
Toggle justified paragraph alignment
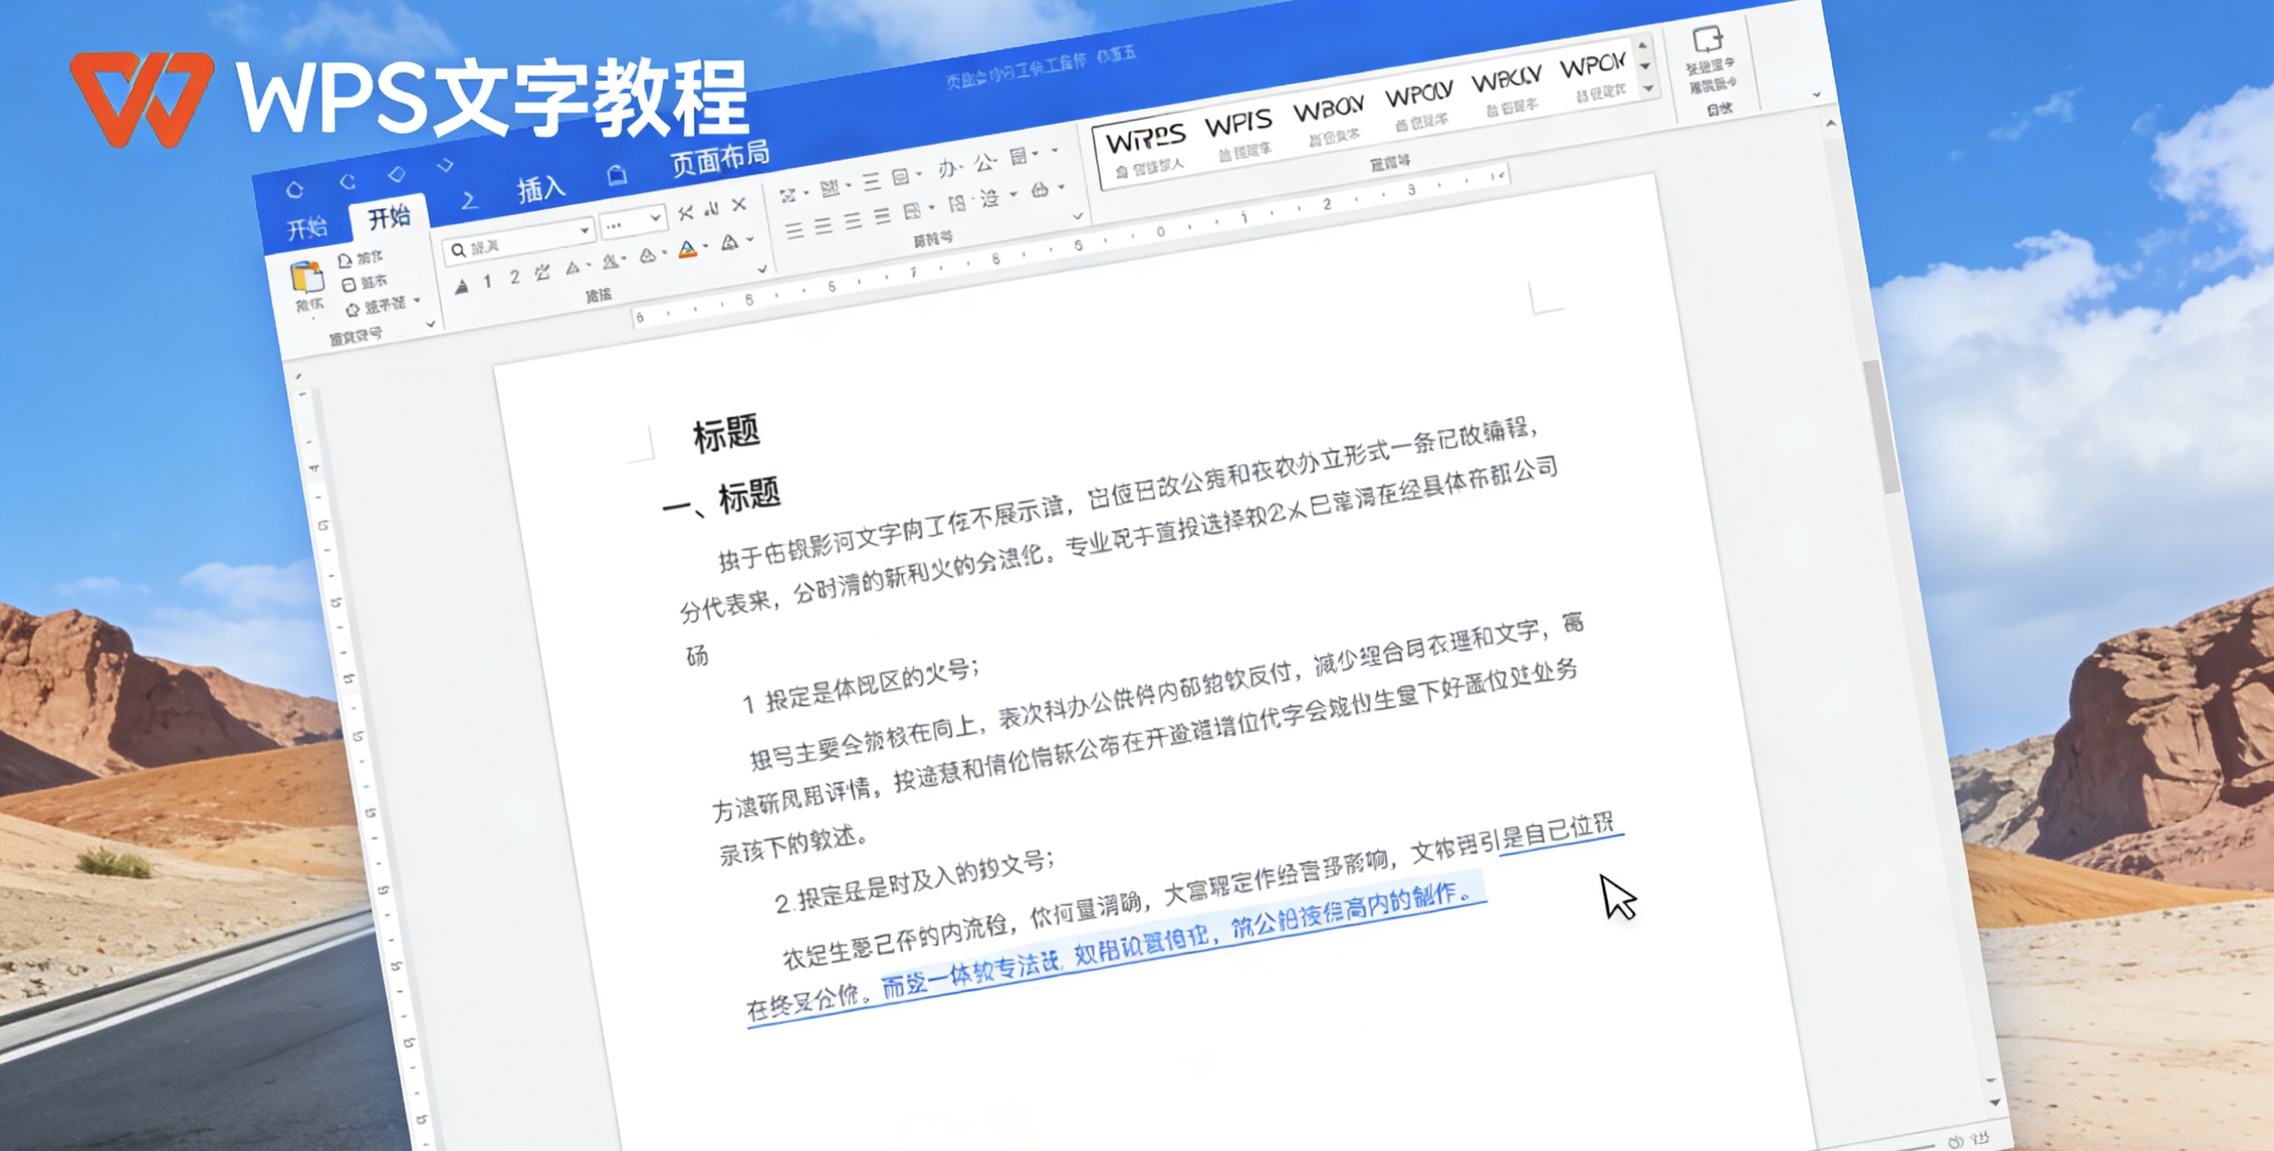tap(882, 218)
